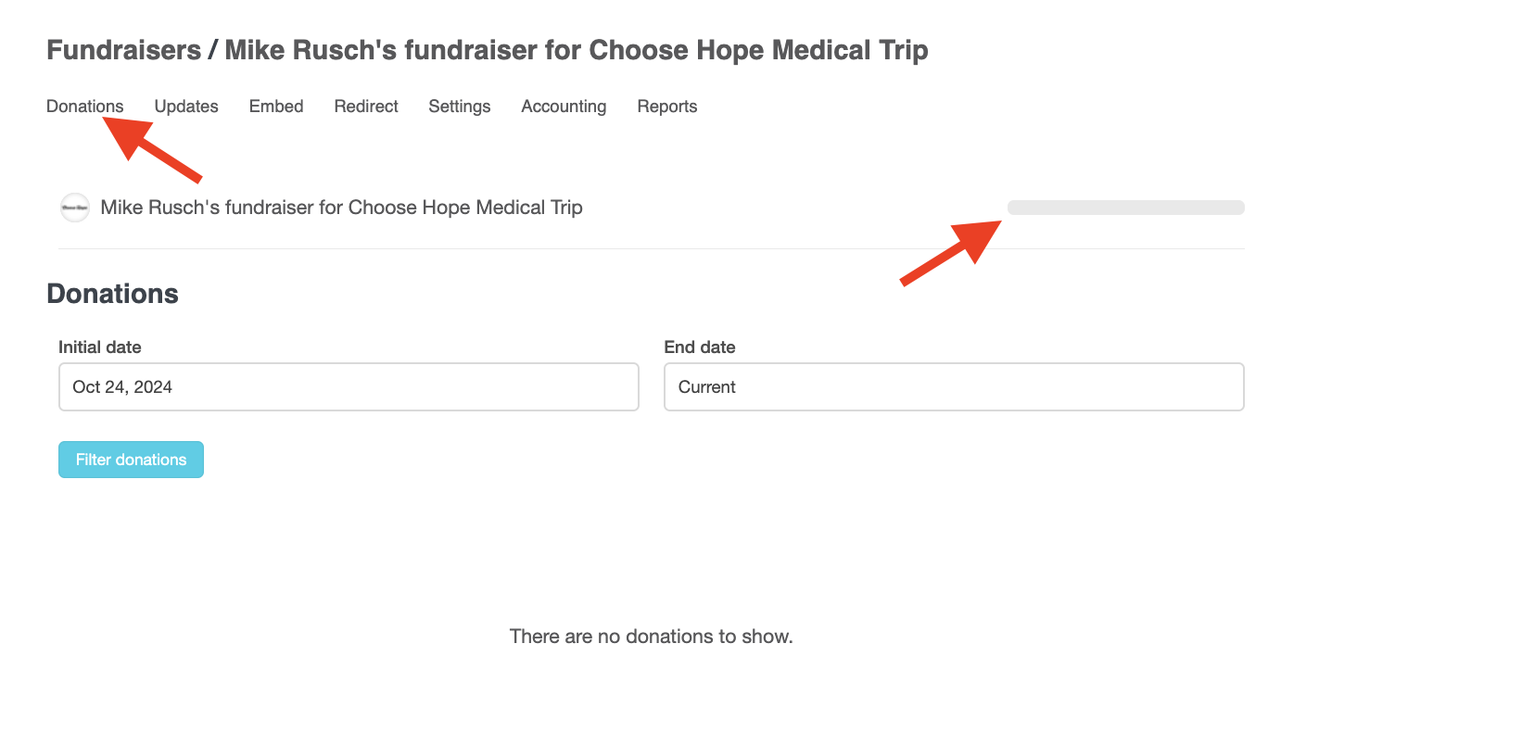Click the Fundraisers breadcrumb link
The width and height of the screenshot is (1522, 732).
pos(123,50)
